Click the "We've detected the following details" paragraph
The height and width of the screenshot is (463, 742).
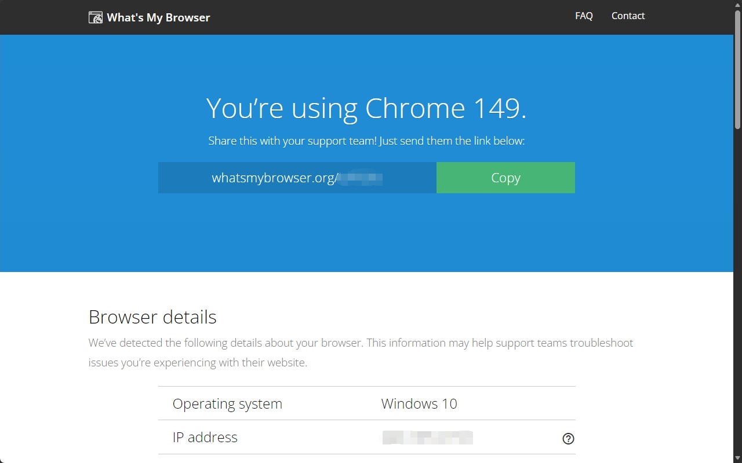(361, 353)
